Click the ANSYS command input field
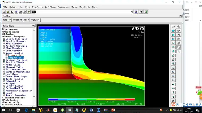The width and height of the screenshot is (202, 113). click(83, 12)
